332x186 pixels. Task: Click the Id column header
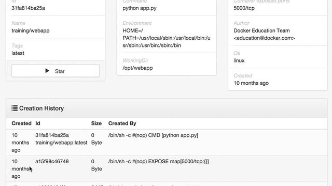tap(38, 123)
